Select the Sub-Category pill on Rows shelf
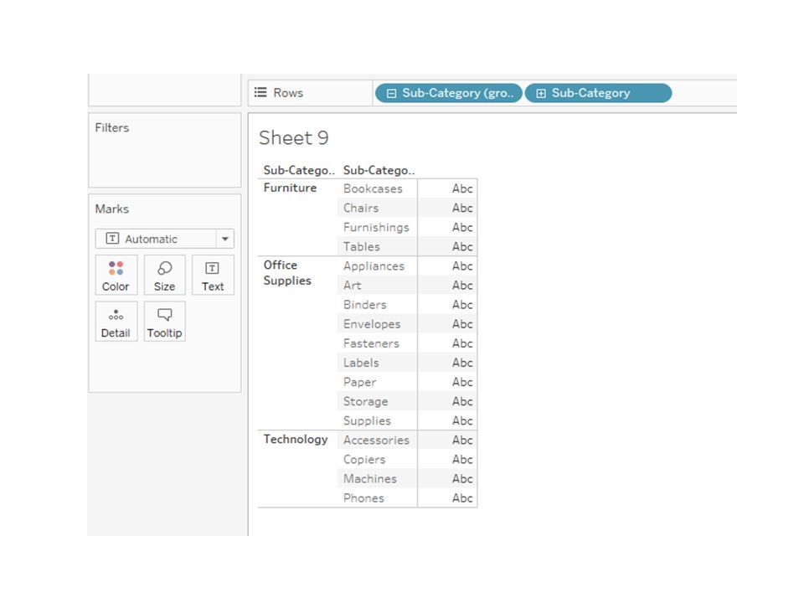 [598, 93]
